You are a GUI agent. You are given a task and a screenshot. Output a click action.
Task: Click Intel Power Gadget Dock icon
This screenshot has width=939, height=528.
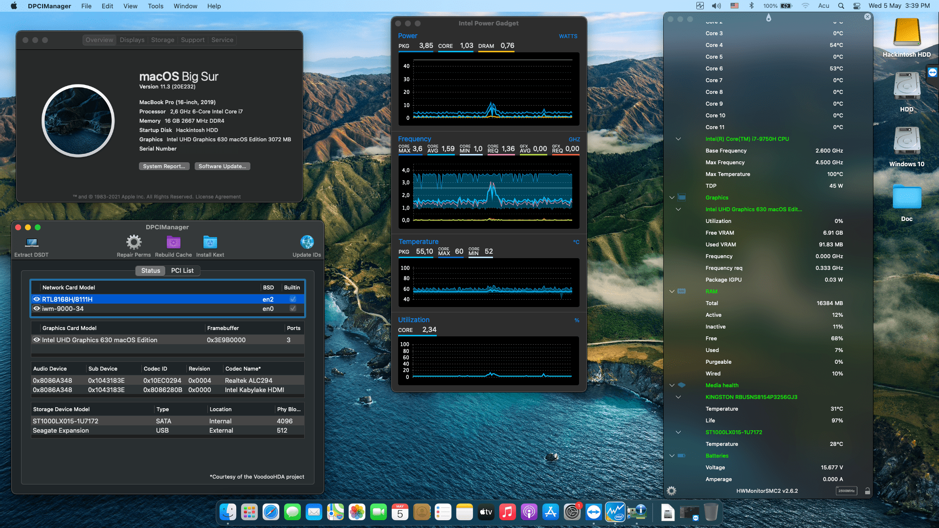tap(615, 512)
